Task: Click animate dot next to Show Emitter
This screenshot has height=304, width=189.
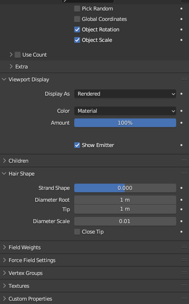Action: [181, 145]
